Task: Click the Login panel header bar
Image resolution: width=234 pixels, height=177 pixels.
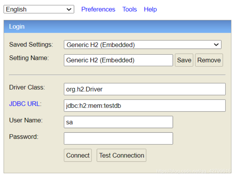Action: coord(117,27)
